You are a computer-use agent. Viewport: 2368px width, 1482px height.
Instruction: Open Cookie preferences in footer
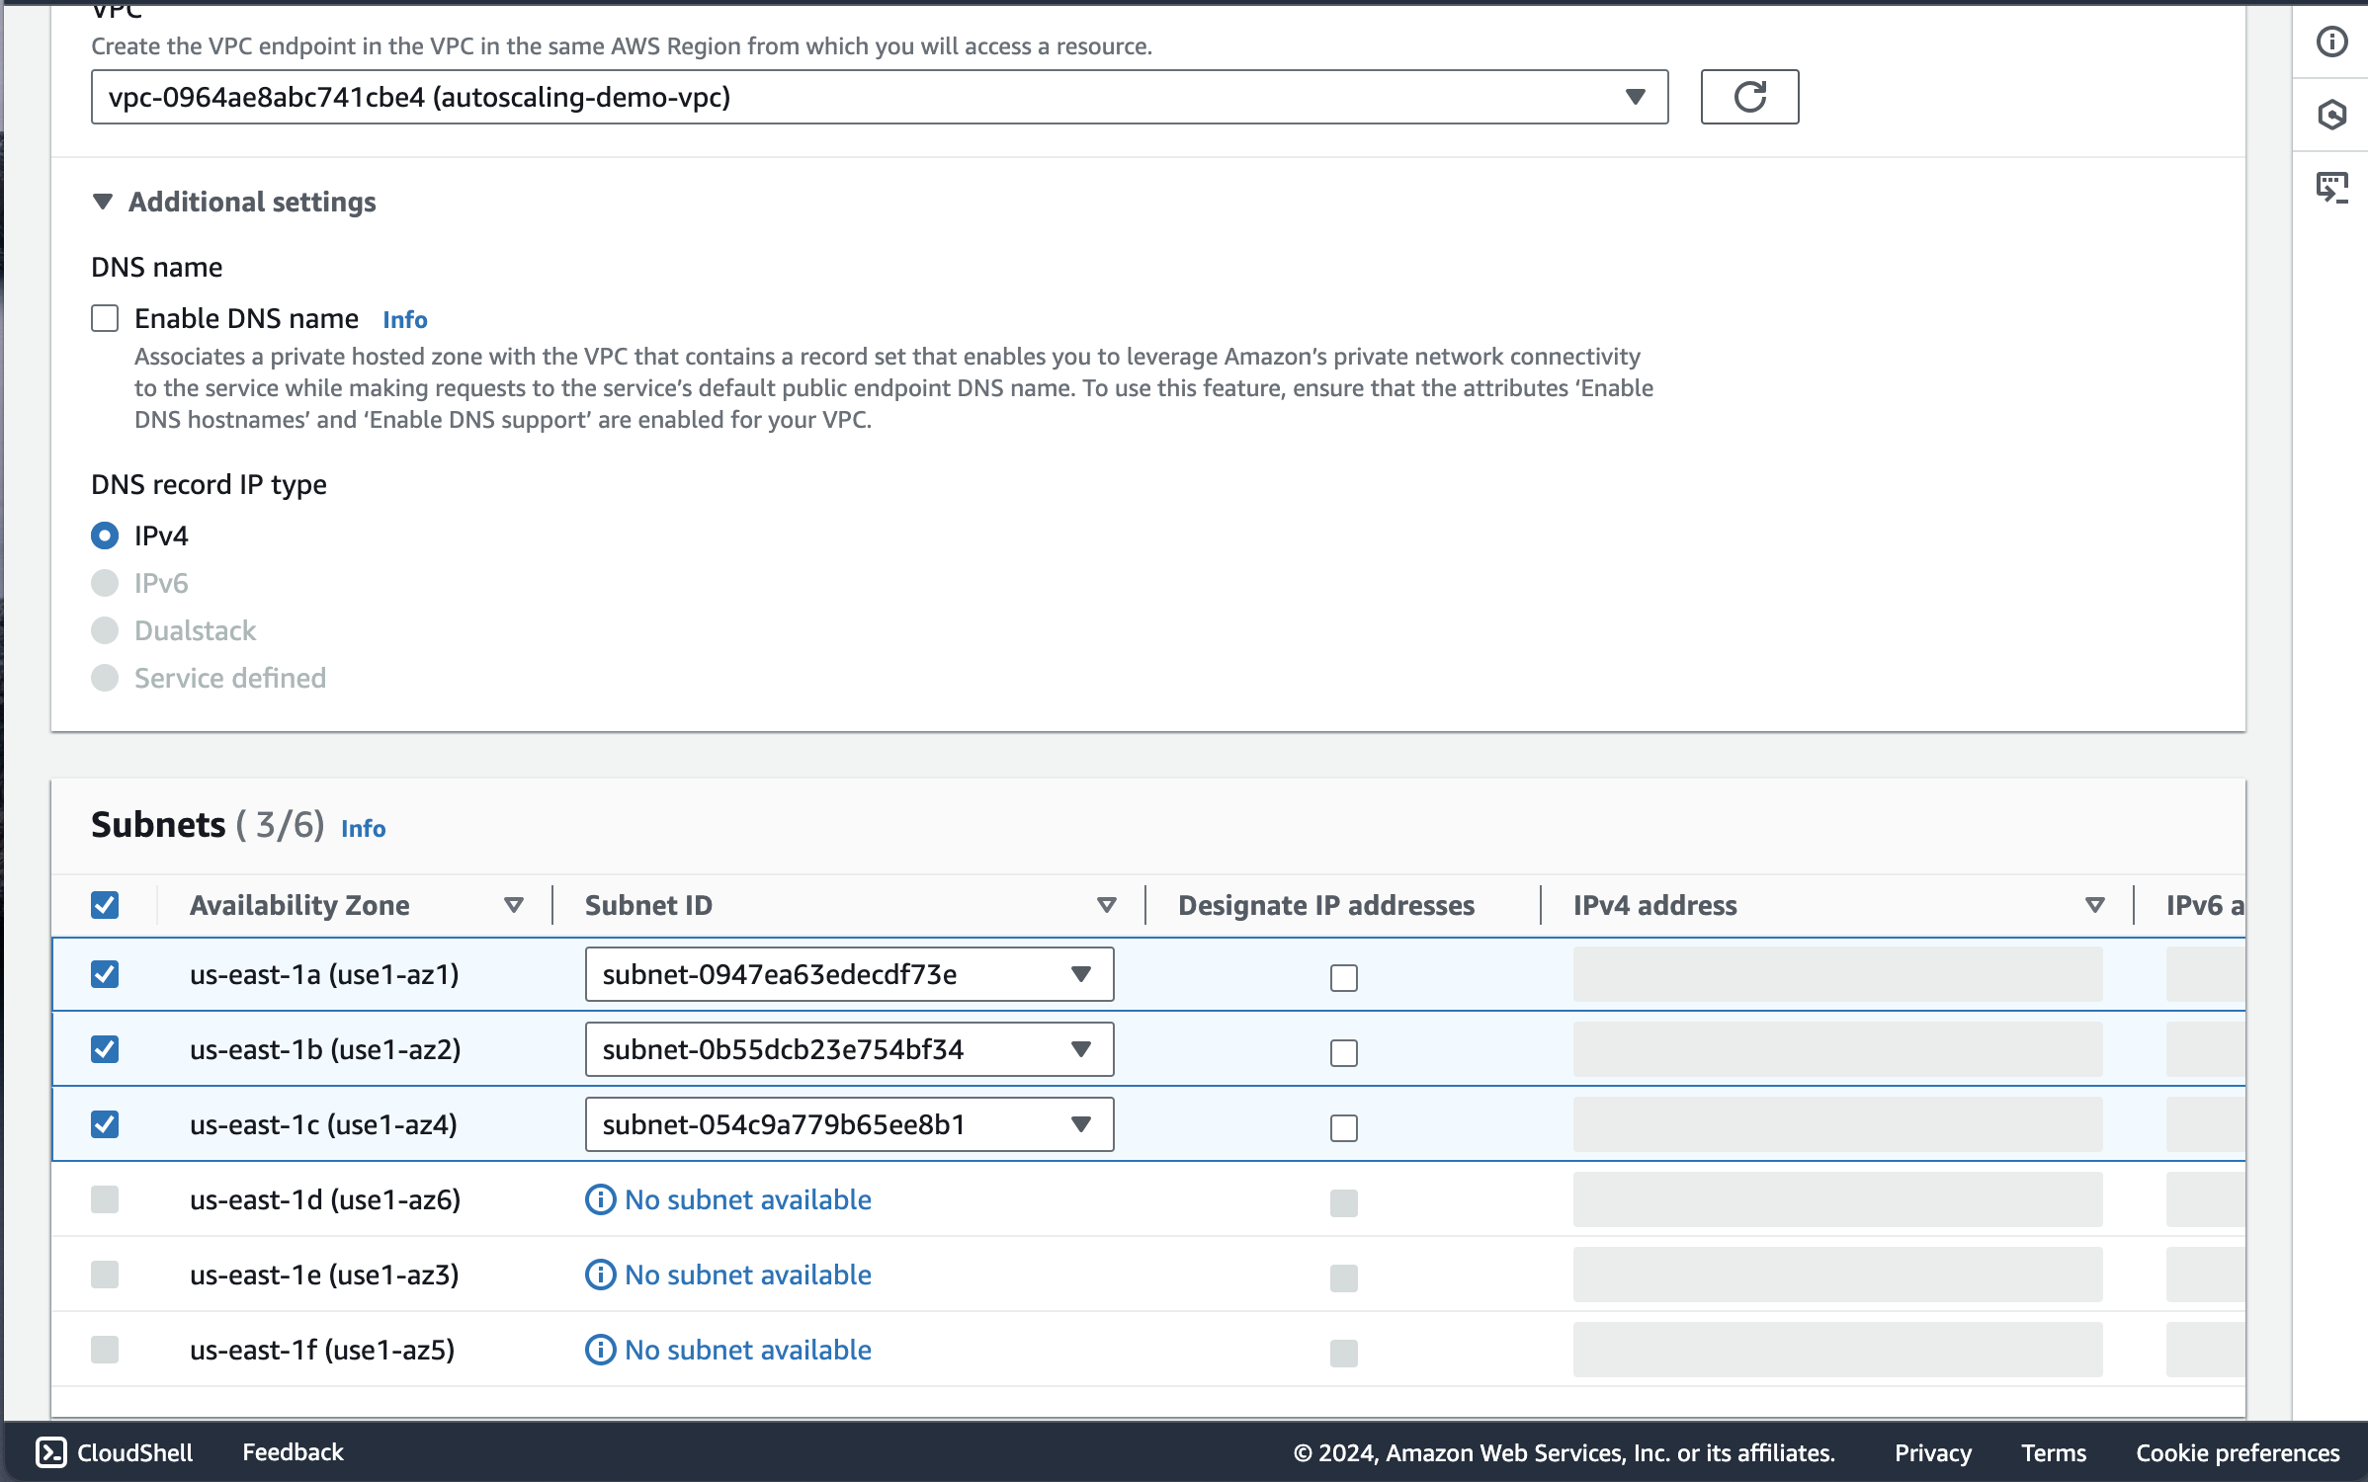pyautogui.click(x=2237, y=1452)
